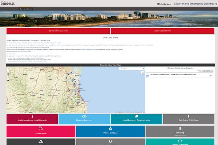
Task: Open the Flood Watch alert card text
Action: (x=173, y=74)
